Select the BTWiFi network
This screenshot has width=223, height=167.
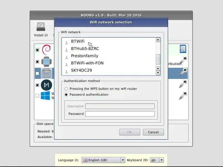(78, 41)
